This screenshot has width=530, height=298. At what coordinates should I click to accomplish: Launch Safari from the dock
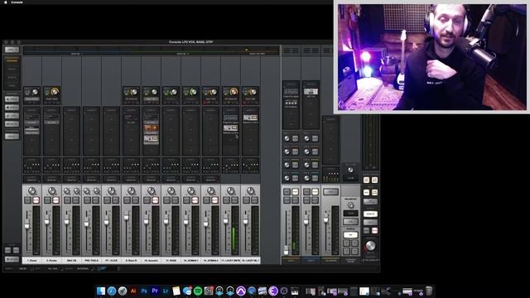(112, 291)
